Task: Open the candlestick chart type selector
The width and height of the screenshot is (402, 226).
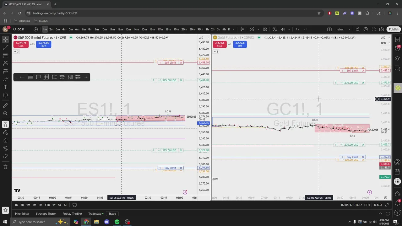Action: coord(242,29)
